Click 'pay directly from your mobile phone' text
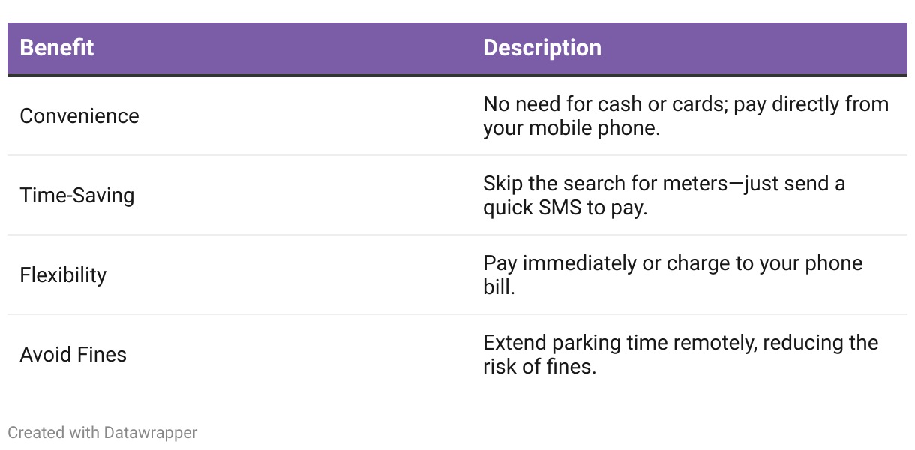Image resolution: width=915 pixels, height=450 pixels. click(685, 116)
